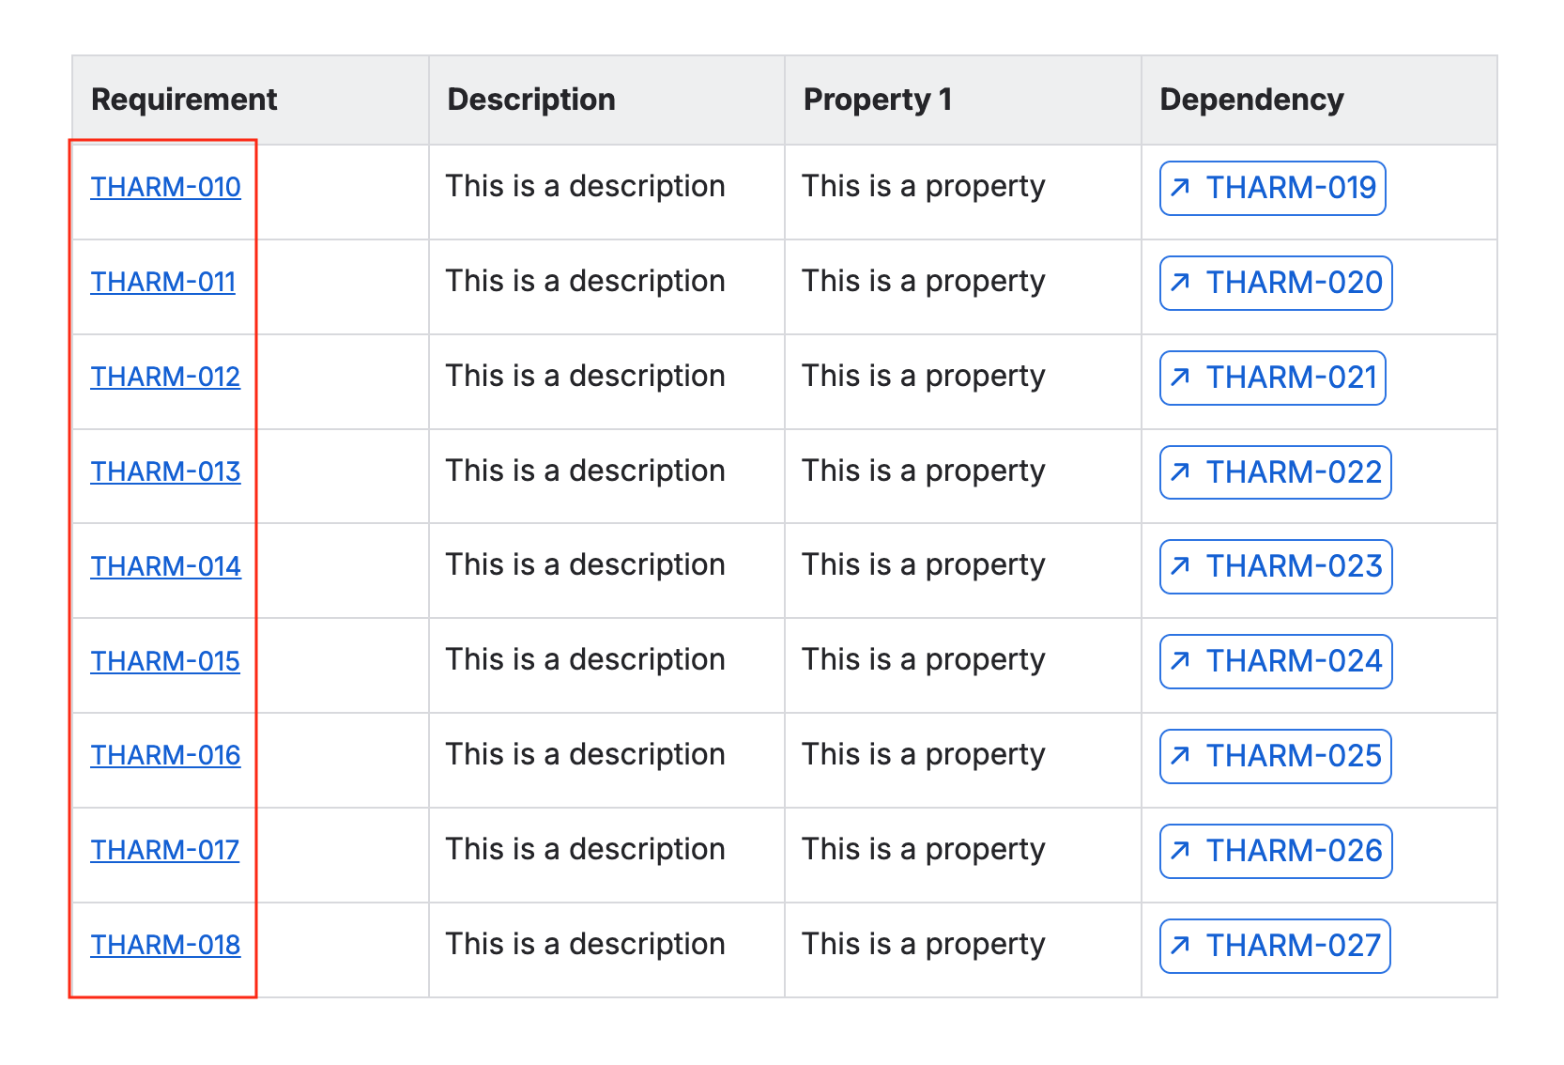The height and width of the screenshot is (1065, 1564).
Task: Click the arrow icon beside THARM-019
Action: [x=1181, y=188]
